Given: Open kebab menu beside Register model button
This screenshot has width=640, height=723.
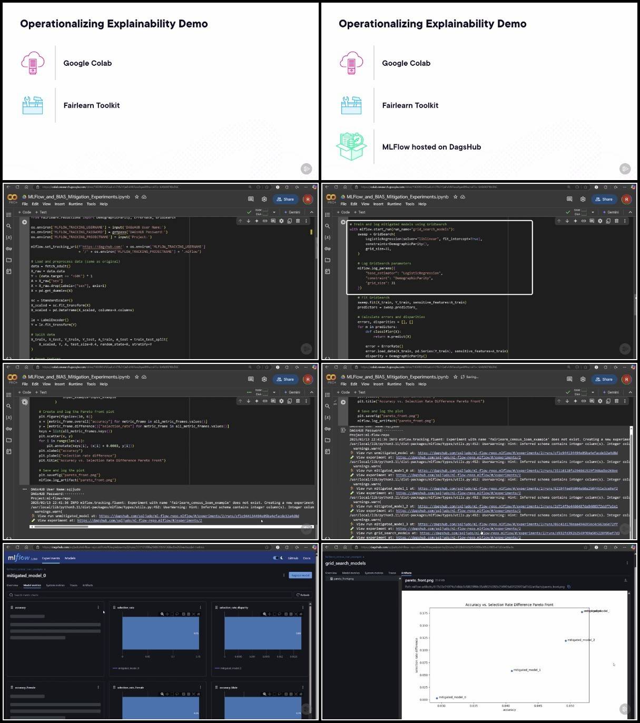Looking at the screenshot, I should 284,575.
